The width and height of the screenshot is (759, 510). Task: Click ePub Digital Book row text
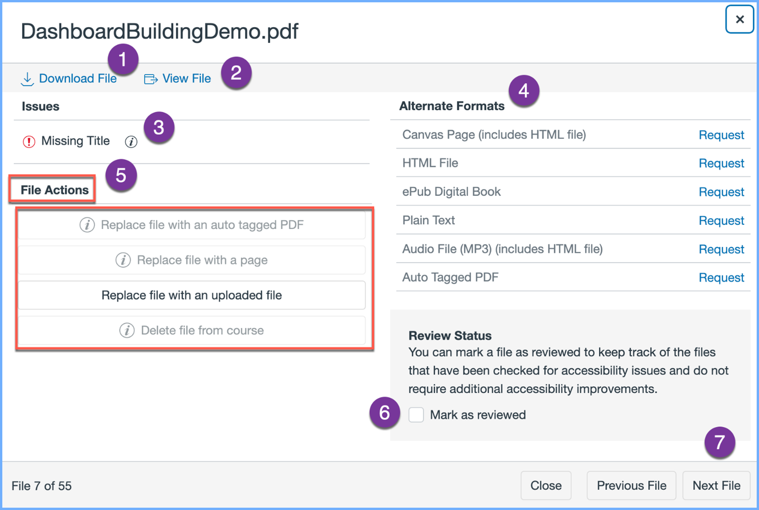tap(451, 192)
